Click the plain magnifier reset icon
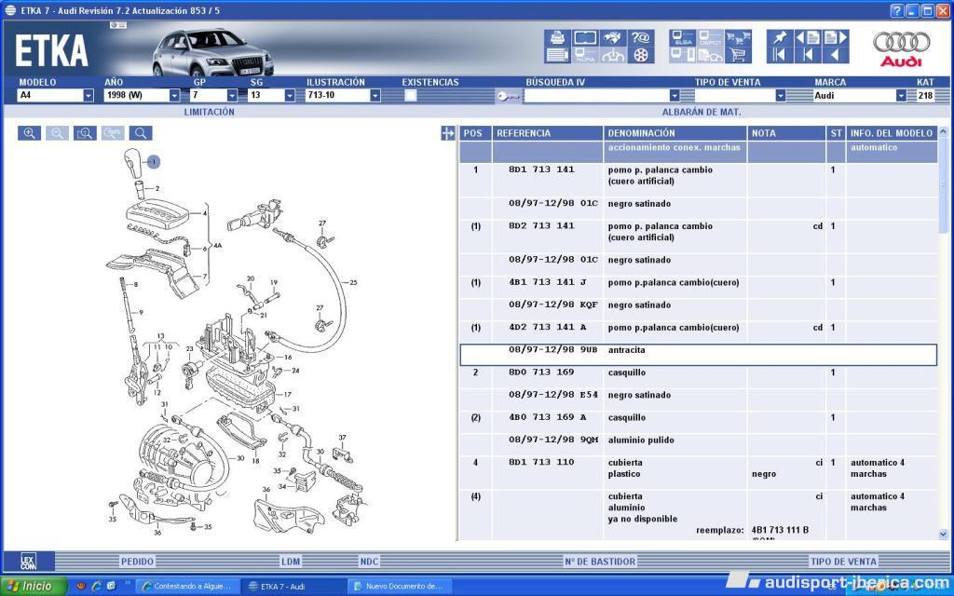The image size is (954, 596). pyautogui.click(x=141, y=133)
